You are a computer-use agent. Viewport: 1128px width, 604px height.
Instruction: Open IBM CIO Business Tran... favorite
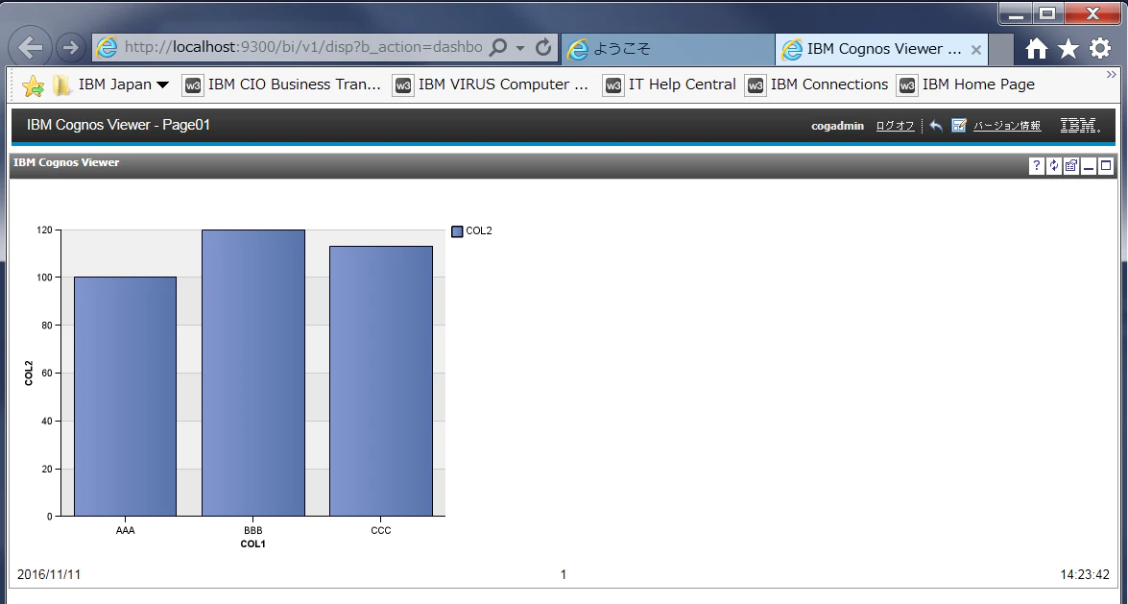pyautogui.click(x=282, y=85)
